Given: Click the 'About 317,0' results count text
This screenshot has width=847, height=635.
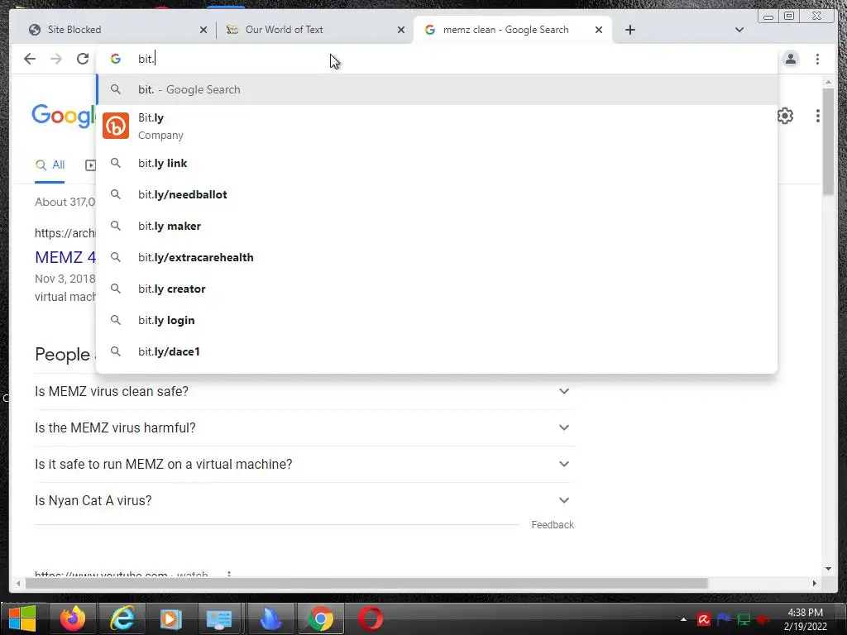Looking at the screenshot, I should [x=65, y=202].
